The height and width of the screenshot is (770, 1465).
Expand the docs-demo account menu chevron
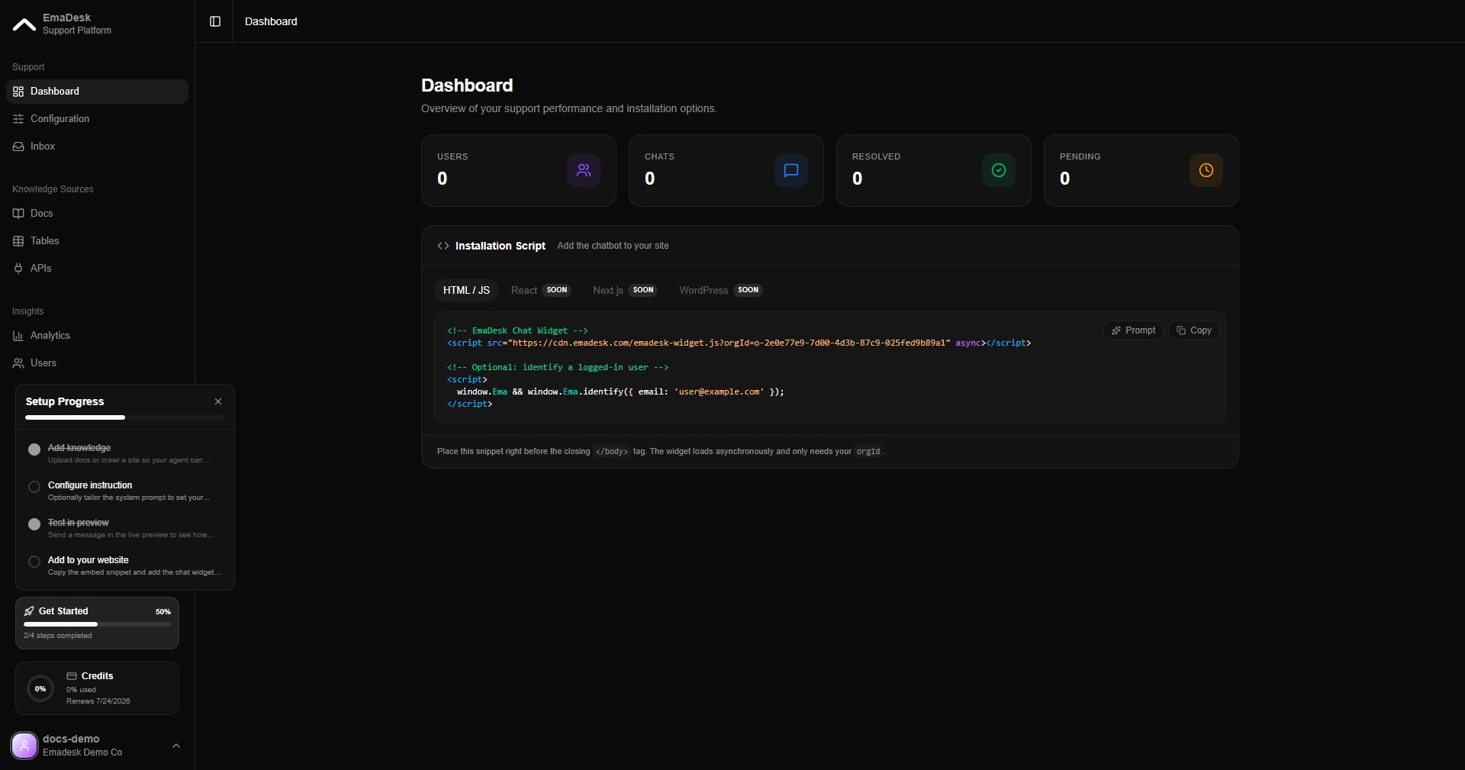click(x=176, y=746)
